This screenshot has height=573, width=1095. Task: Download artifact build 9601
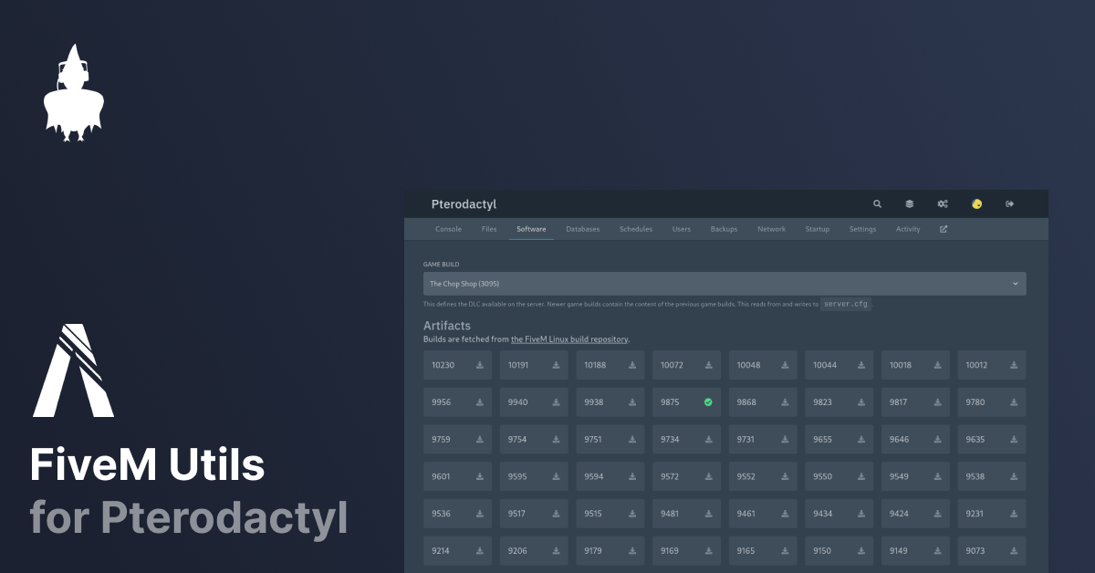tap(480, 476)
